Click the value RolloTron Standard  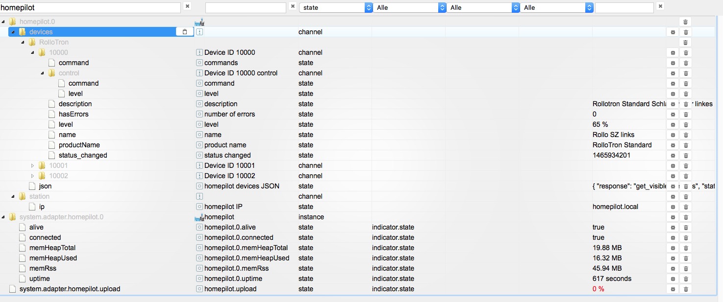point(622,145)
